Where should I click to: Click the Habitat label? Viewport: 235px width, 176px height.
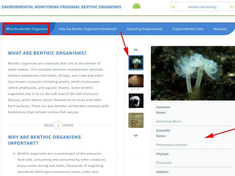(x=162, y=172)
